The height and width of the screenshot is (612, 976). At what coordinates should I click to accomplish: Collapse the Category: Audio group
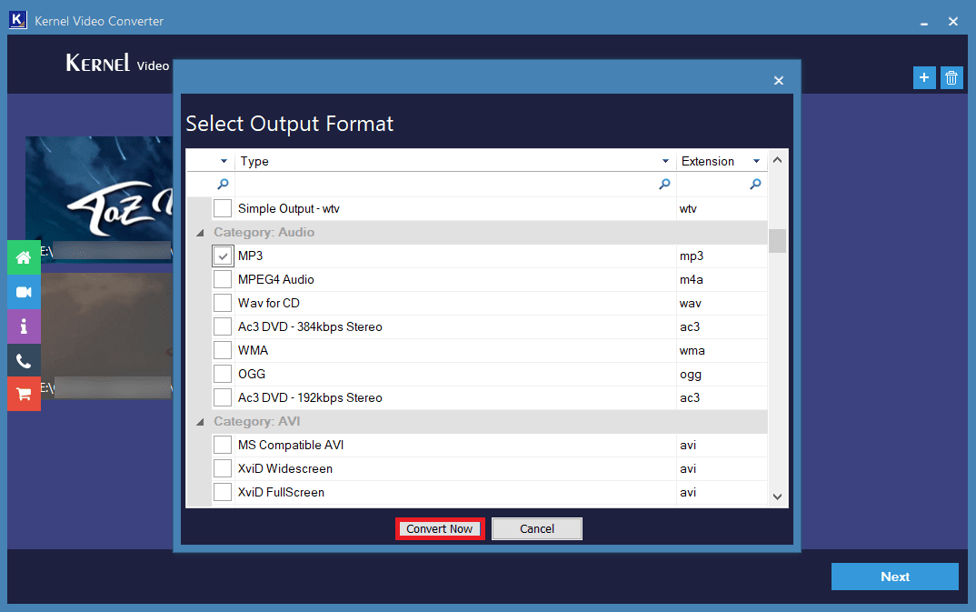tap(200, 233)
